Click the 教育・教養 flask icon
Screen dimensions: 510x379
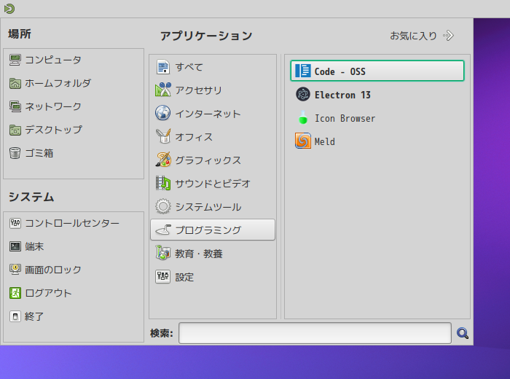(x=163, y=253)
